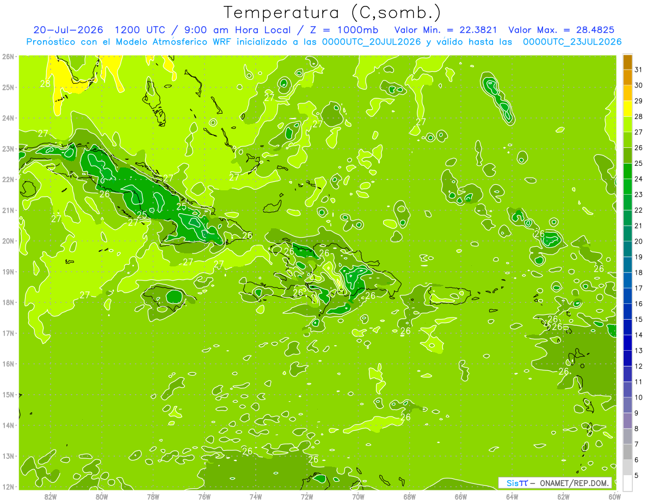Click the "17N" latitude axis label
Image resolution: width=653 pixels, height=504 pixels.
(x=8, y=333)
